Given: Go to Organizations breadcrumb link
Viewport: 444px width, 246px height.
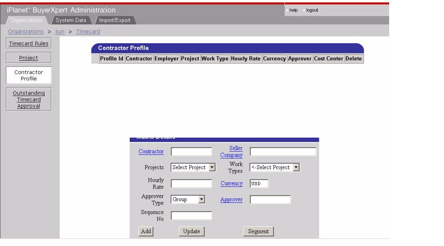Looking at the screenshot, I should 26,31.
